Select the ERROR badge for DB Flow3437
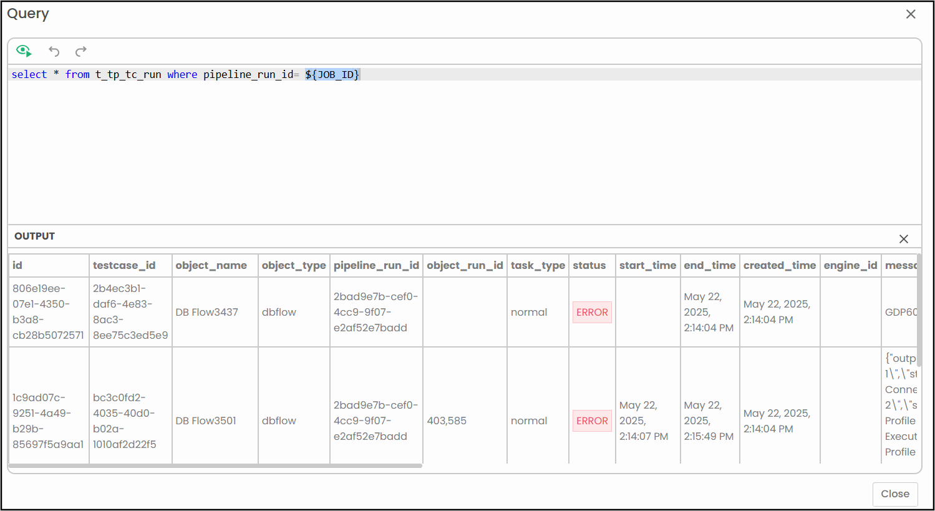The height and width of the screenshot is (511, 935). [x=592, y=313]
